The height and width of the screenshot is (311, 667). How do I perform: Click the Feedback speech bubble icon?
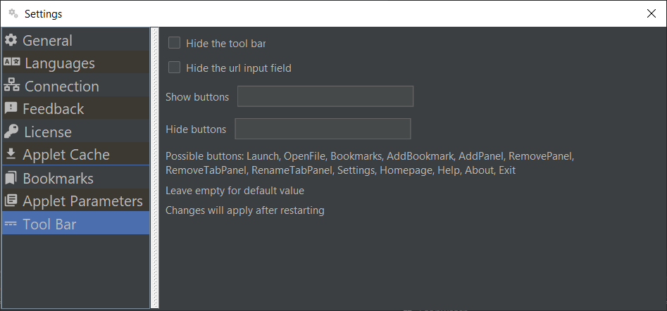point(11,108)
